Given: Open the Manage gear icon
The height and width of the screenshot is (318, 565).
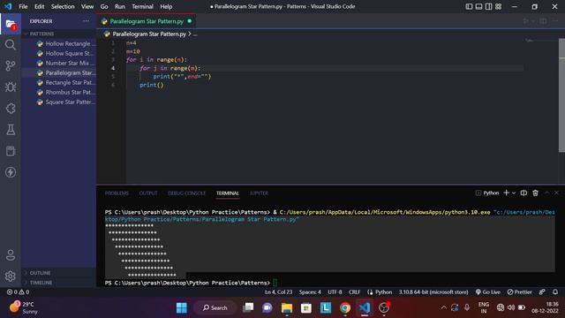Looking at the screenshot, I should (x=11, y=276).
